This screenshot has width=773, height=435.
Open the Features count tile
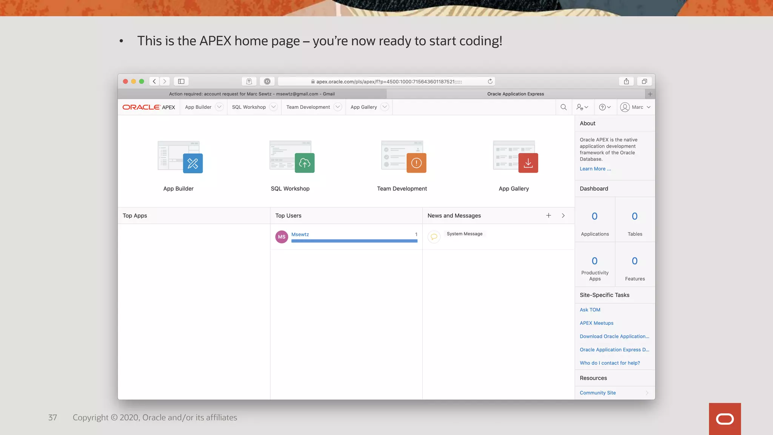click(635, 265)
